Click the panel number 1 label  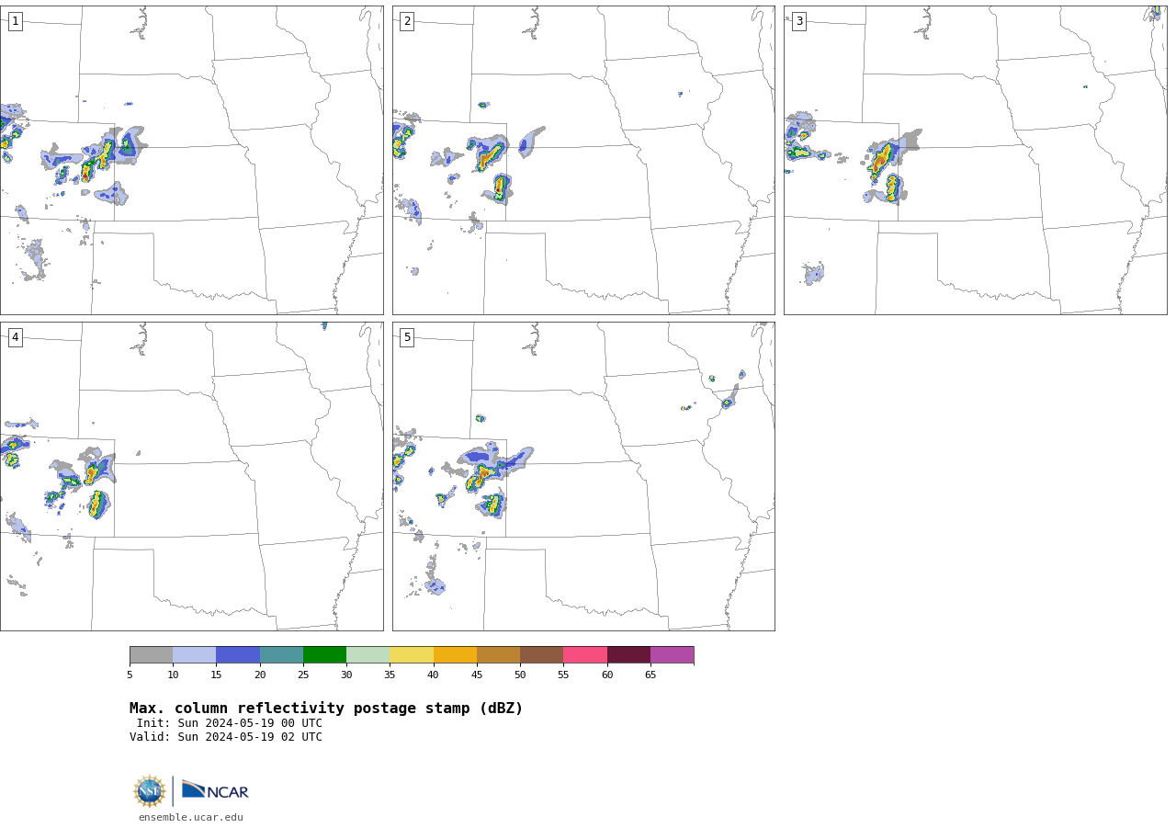pyautogui.click(x=15, y=21)
